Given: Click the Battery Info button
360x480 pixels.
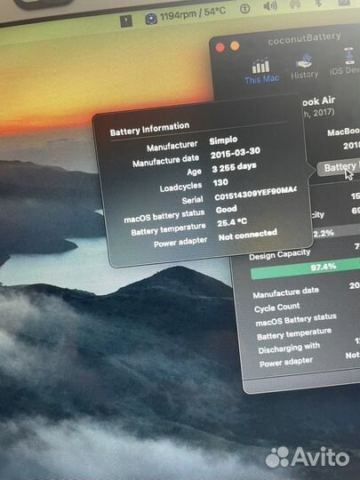Looking at the screenshot, I should click(x=339, y=168).
